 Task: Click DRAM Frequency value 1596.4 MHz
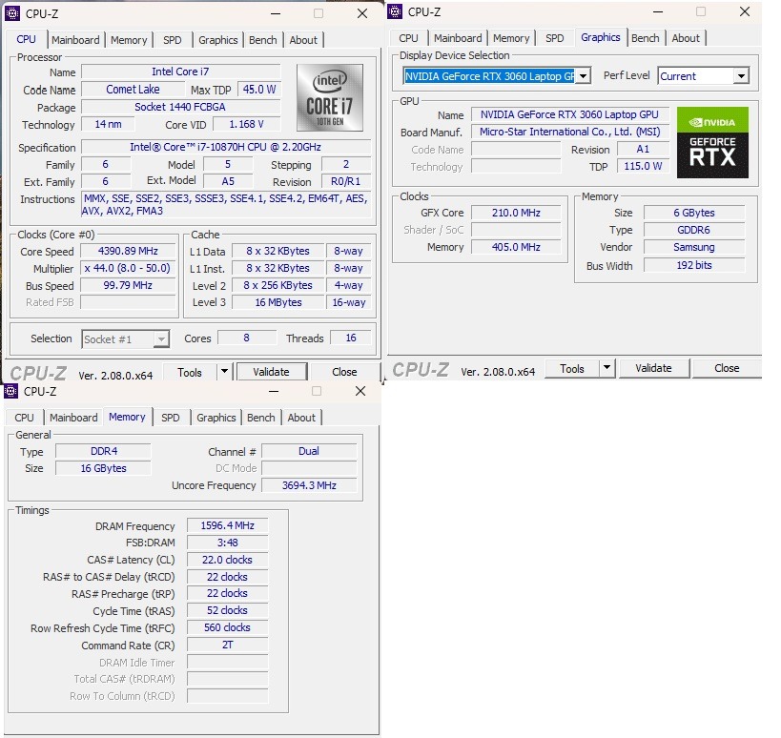(x=228, y=525)
